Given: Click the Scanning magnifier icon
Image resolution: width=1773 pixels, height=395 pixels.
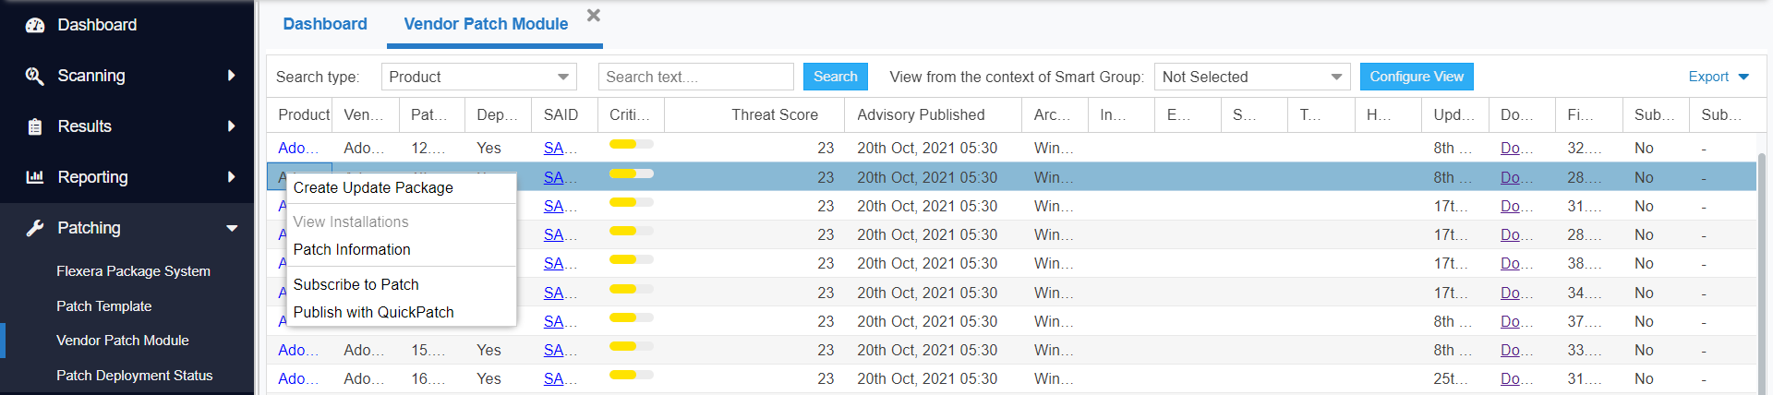Looking at the screenshot, I should point(35,76).
